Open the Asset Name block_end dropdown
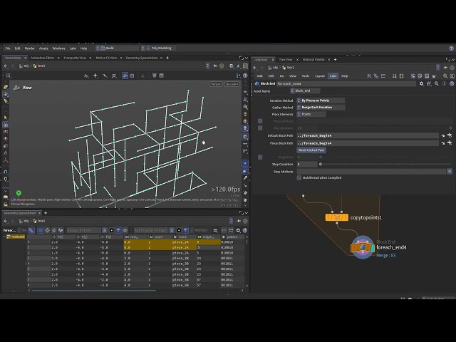 coord(305,90)
